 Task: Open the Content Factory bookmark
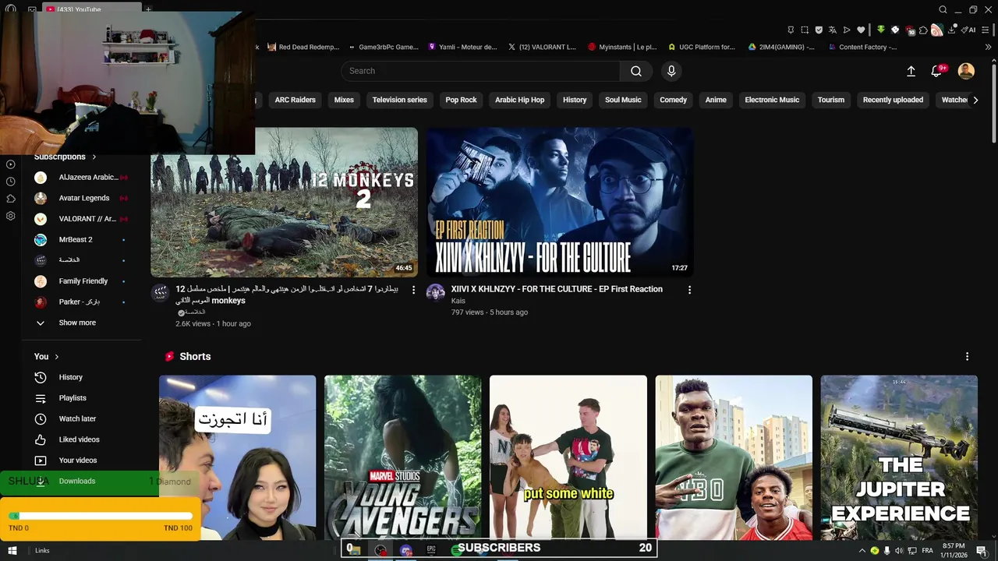862,47
